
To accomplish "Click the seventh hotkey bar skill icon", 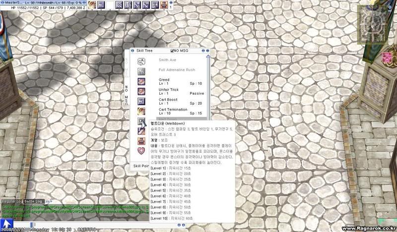I will pyautogui.click(x=146, y=4).
